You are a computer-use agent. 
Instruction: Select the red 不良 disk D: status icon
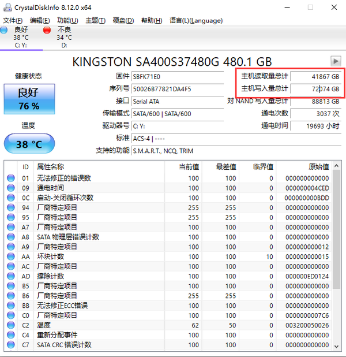click(x=47, y=29)
